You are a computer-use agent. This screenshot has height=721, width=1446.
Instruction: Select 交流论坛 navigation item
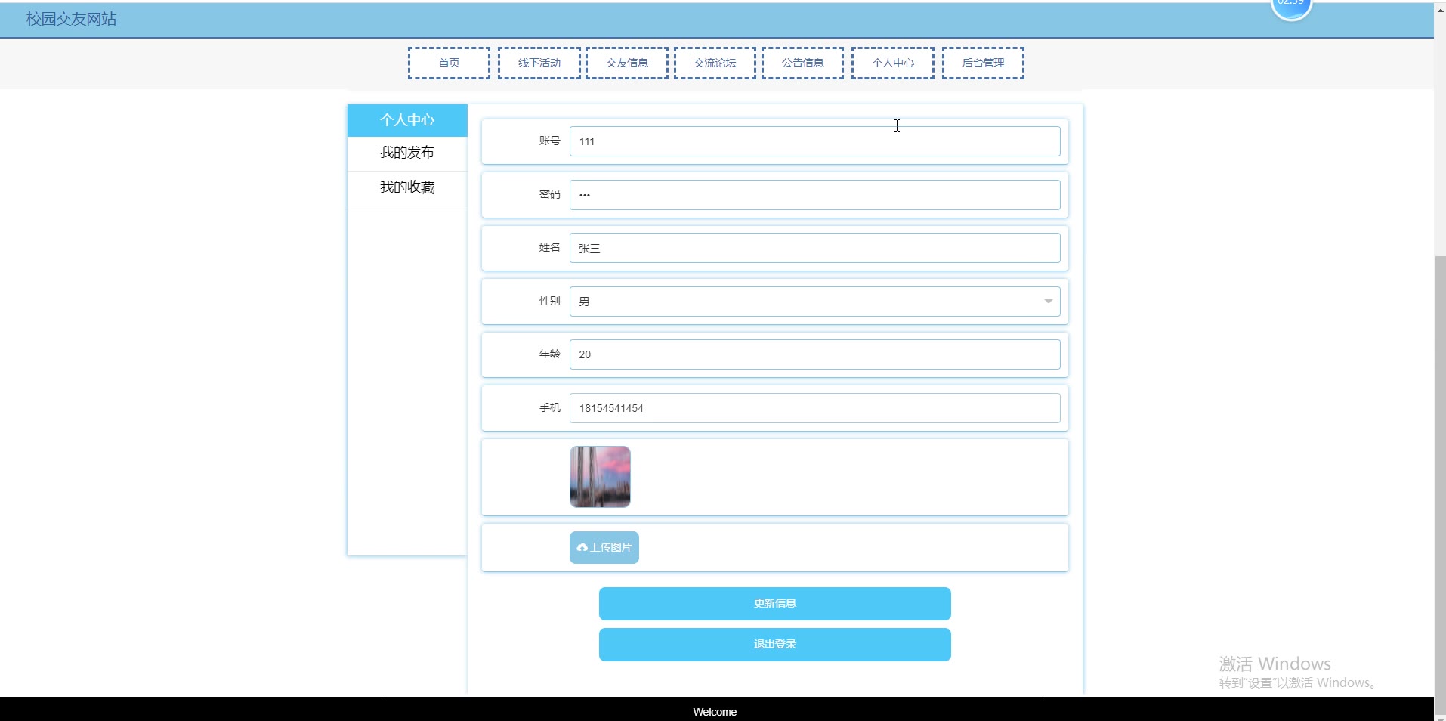pyautogui.click(x=715, y=63)
